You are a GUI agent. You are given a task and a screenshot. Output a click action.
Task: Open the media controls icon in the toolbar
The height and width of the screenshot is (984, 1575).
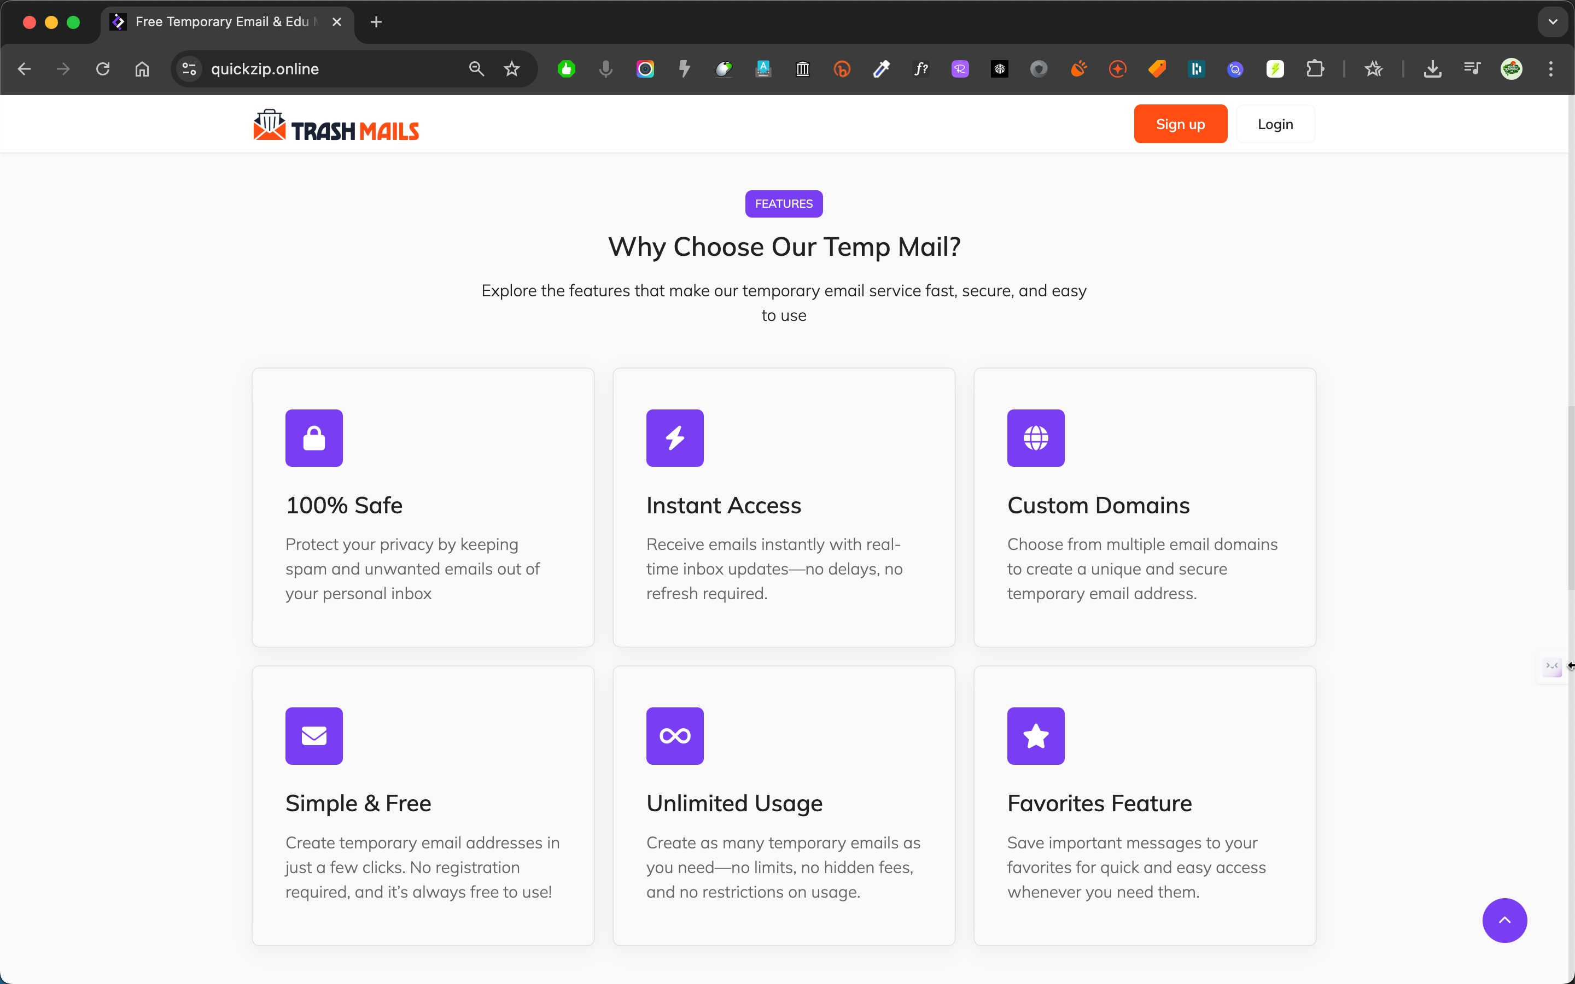click(x=1472, y=69)
